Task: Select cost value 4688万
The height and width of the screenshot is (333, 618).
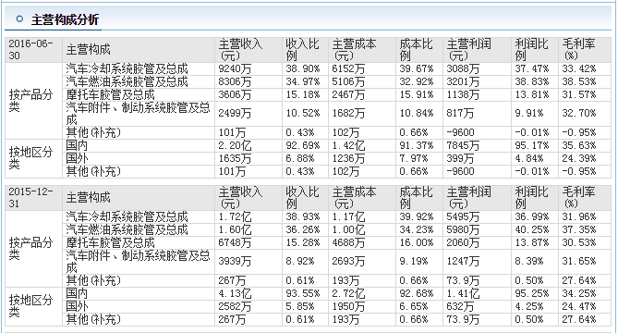Action: tap(348, 242)
